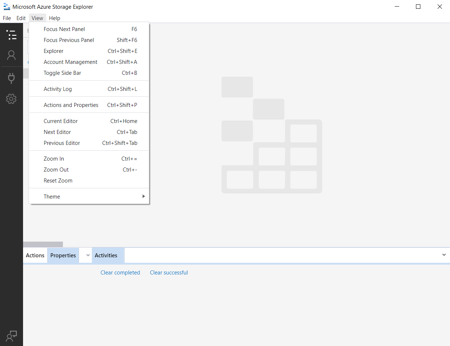
Task: Open the Activities panel dropdown arrow
Action: (x=444, y=255)
